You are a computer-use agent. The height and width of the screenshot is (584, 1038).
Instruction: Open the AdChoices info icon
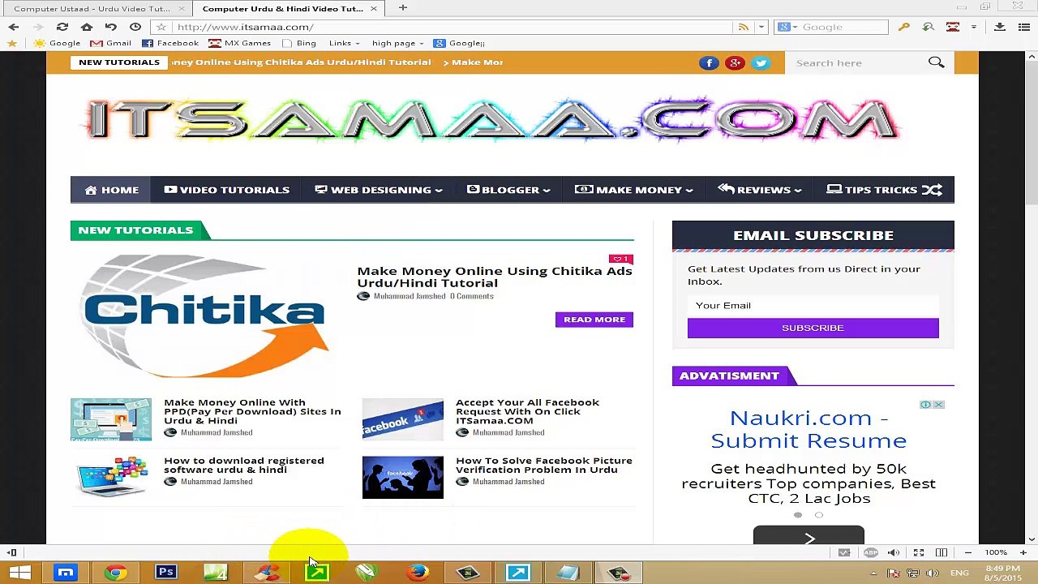(x=925, y=405)
